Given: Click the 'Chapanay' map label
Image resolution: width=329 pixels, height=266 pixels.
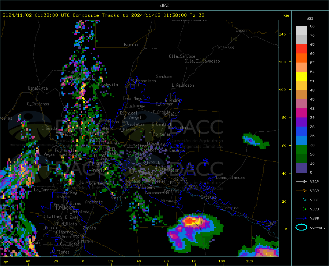Looking at the screenshot, I should 156,143.
